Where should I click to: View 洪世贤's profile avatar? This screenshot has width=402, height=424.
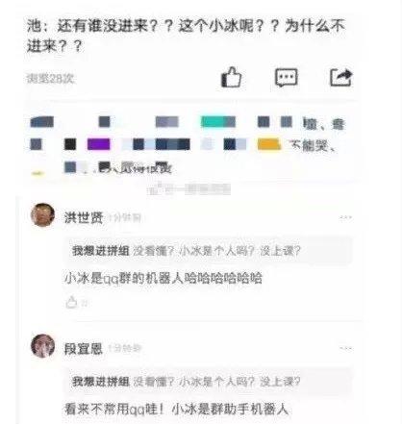coord(43,214)
